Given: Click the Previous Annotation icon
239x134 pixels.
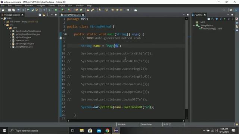Looking at the screenshot, I should coord(106,10).
